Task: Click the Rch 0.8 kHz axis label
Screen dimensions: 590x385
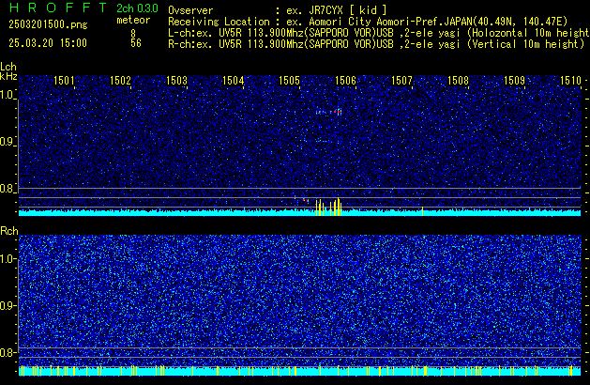Action: click(x=8, y=352)
